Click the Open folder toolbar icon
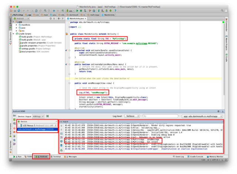Screen dimensions: 237x174 click(x=11, y=11)
